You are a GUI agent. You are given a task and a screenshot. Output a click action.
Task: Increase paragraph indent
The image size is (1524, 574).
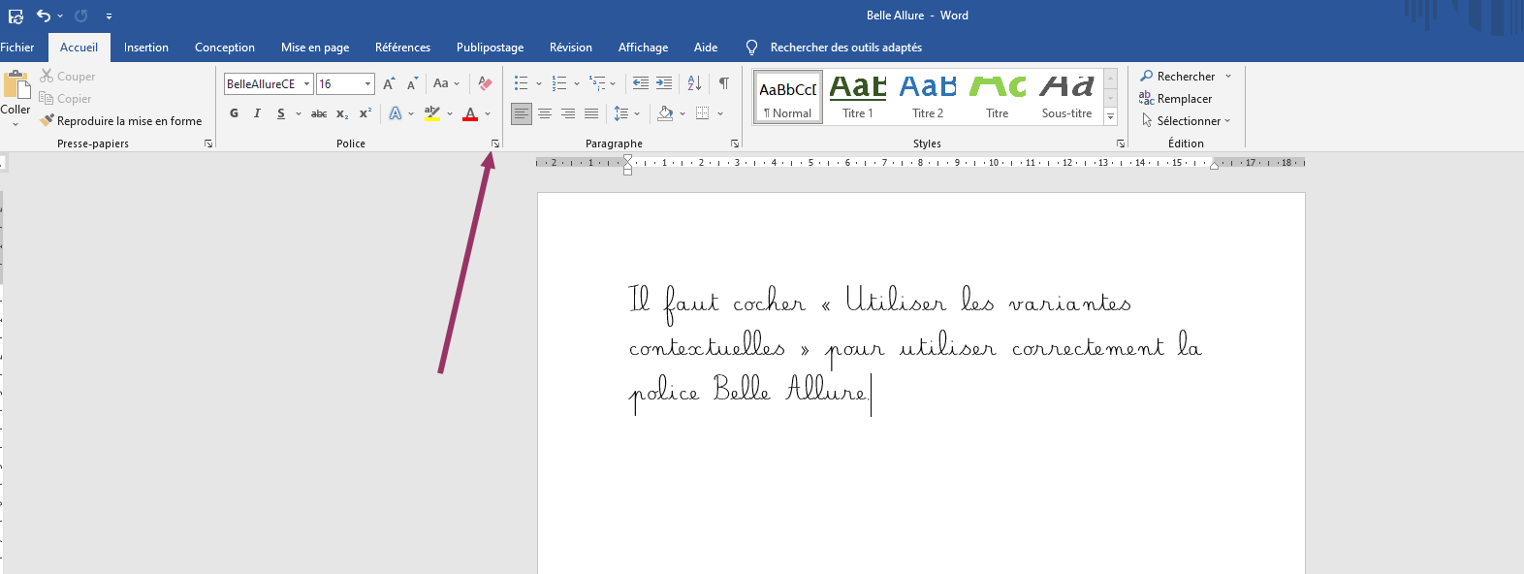664,83
